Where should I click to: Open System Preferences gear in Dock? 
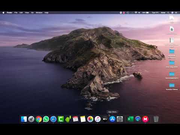click(120, 119)
